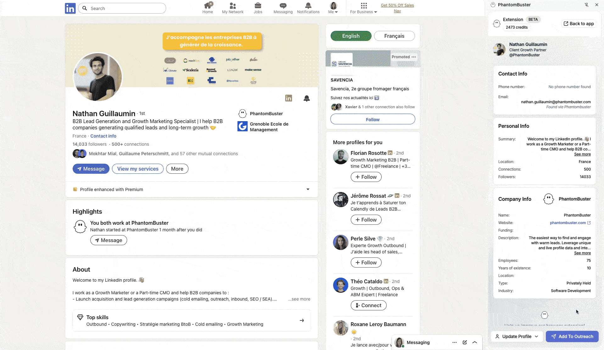This screenshot has width=604, height=350.
Task: Click the search input field
Action: (122, 8)
